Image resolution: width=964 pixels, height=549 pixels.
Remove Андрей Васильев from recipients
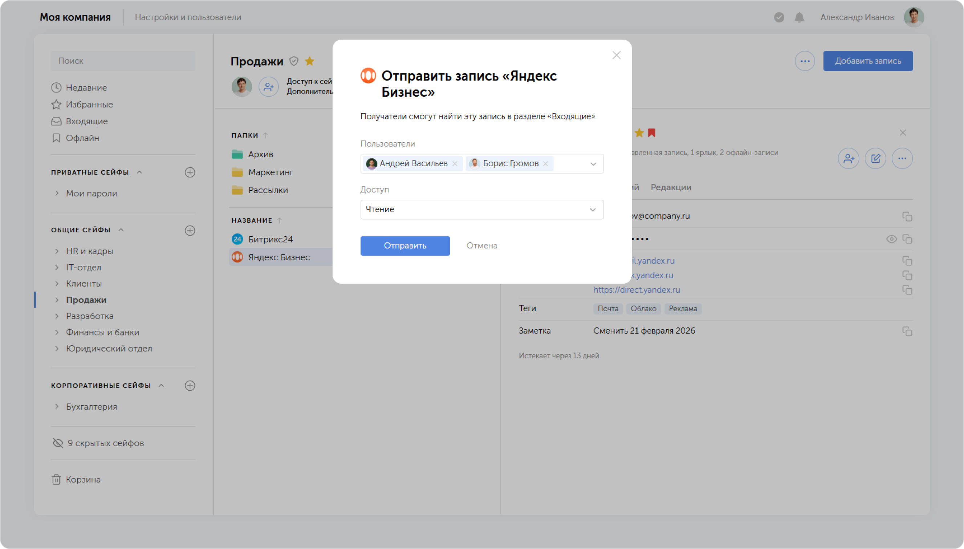pyautogui.click(x=455, y=164)
